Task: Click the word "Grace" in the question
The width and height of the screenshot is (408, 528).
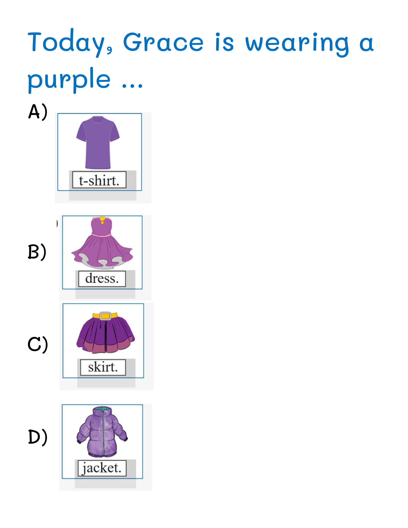Action: (163, 42)
